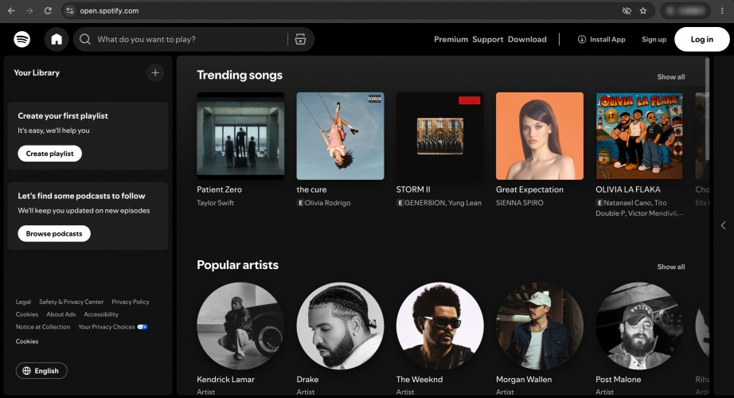Viewport: 734px width, 398px height.
Task: Click the search magnifier icon
Action: (84, 39)
